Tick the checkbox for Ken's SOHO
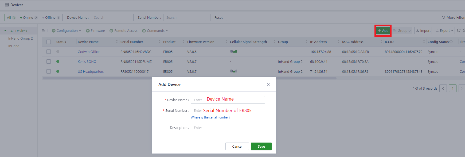The height and width of the screenshot is (157, 465). coord(49,62)
